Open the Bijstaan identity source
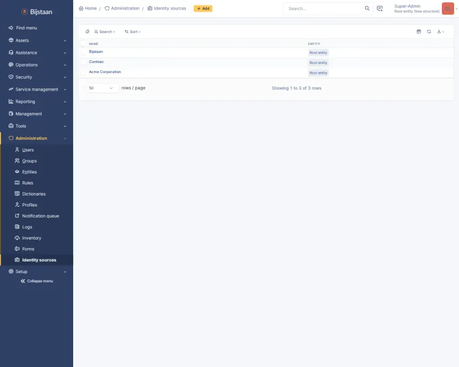 coord(96,52)
